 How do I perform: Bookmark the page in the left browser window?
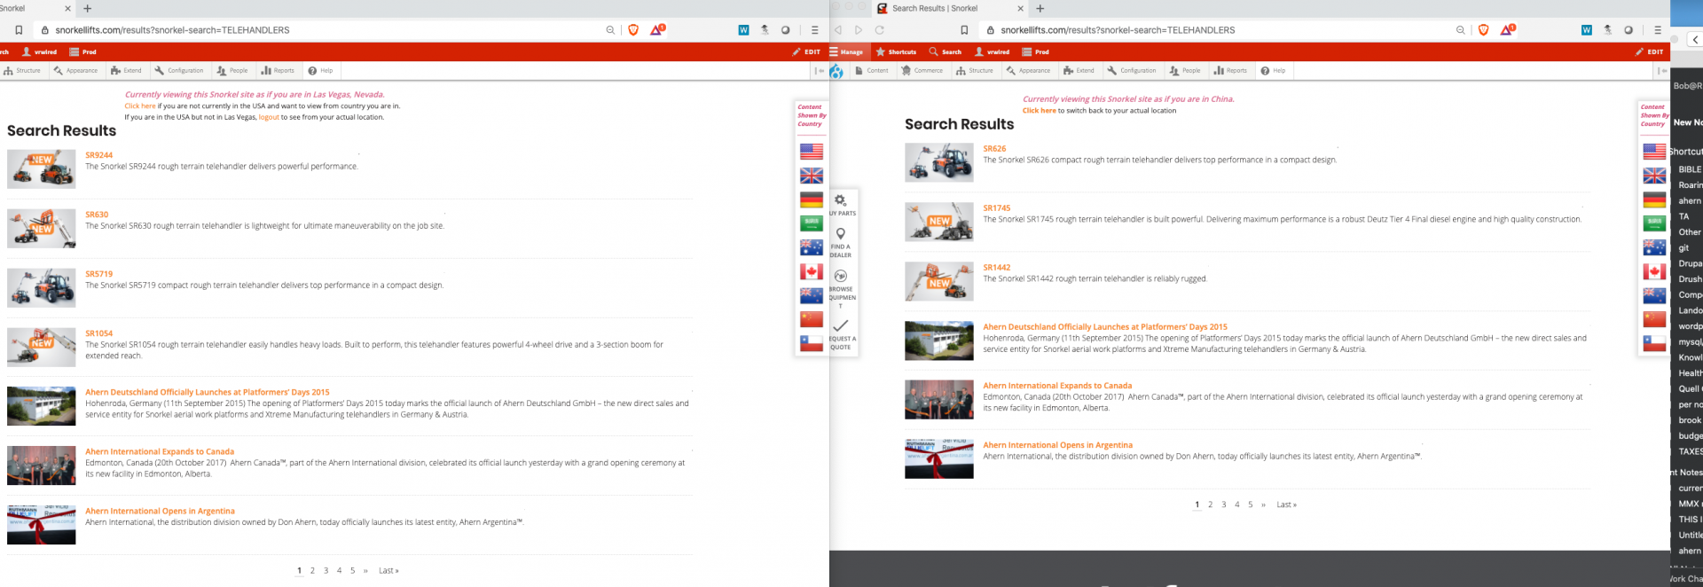pyautogui.click(x=19, y=30)
